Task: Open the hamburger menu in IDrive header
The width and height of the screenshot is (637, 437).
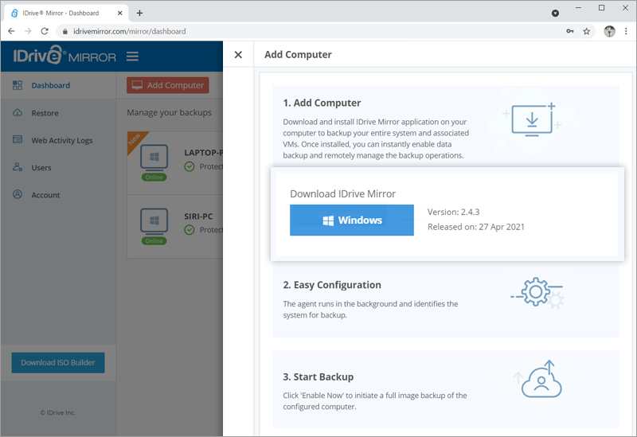Action: [132, 57]
